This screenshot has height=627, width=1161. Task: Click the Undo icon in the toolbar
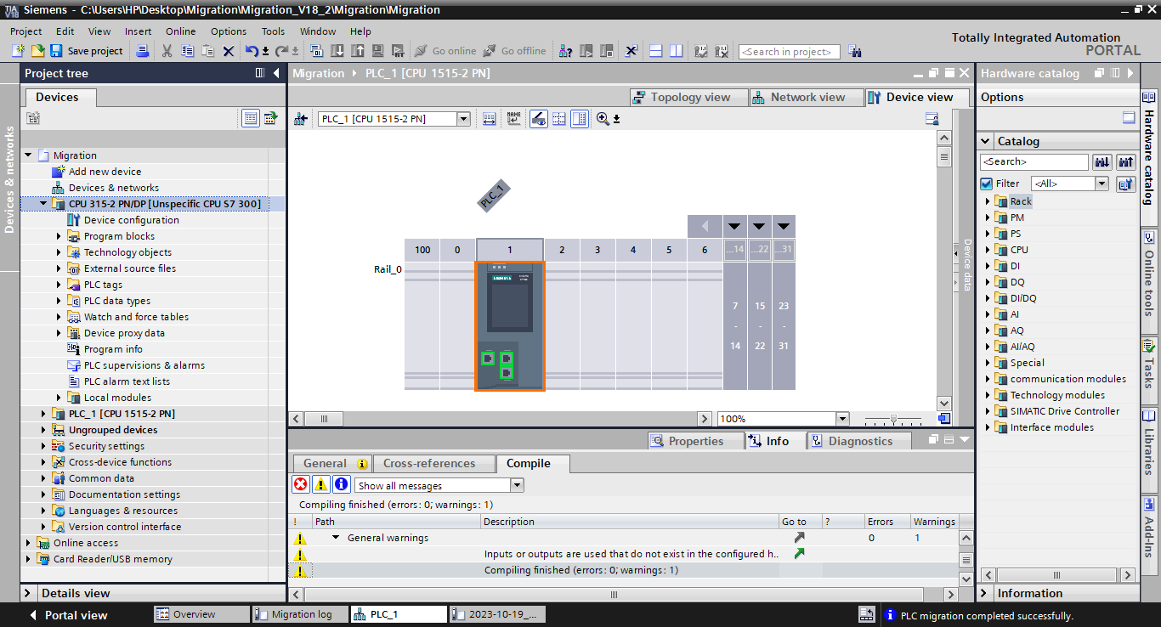[x=251, y=51]
